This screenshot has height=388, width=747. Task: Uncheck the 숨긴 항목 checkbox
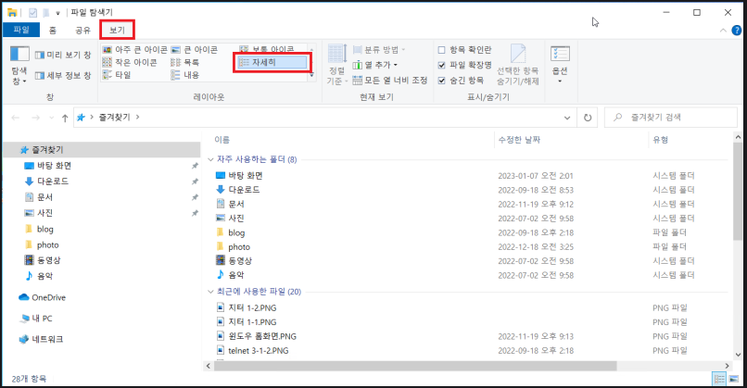(442, 80)
